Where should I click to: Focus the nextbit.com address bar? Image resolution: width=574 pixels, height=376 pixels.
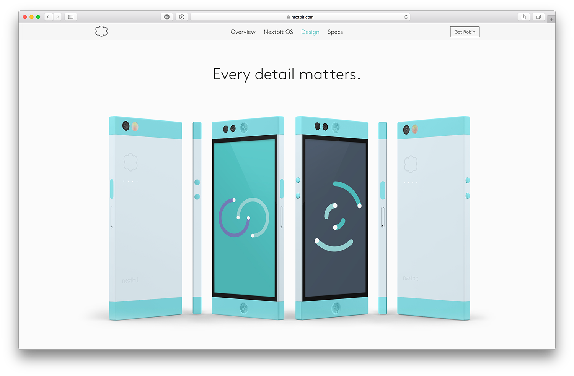tap(300, 17)
